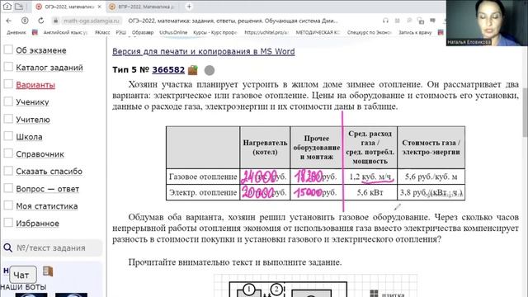The height and width of the screenshot is (297, 528).
Task: Tick the checkbox beside Ученику
Action: pyautogui.click(x=8, y=101)
